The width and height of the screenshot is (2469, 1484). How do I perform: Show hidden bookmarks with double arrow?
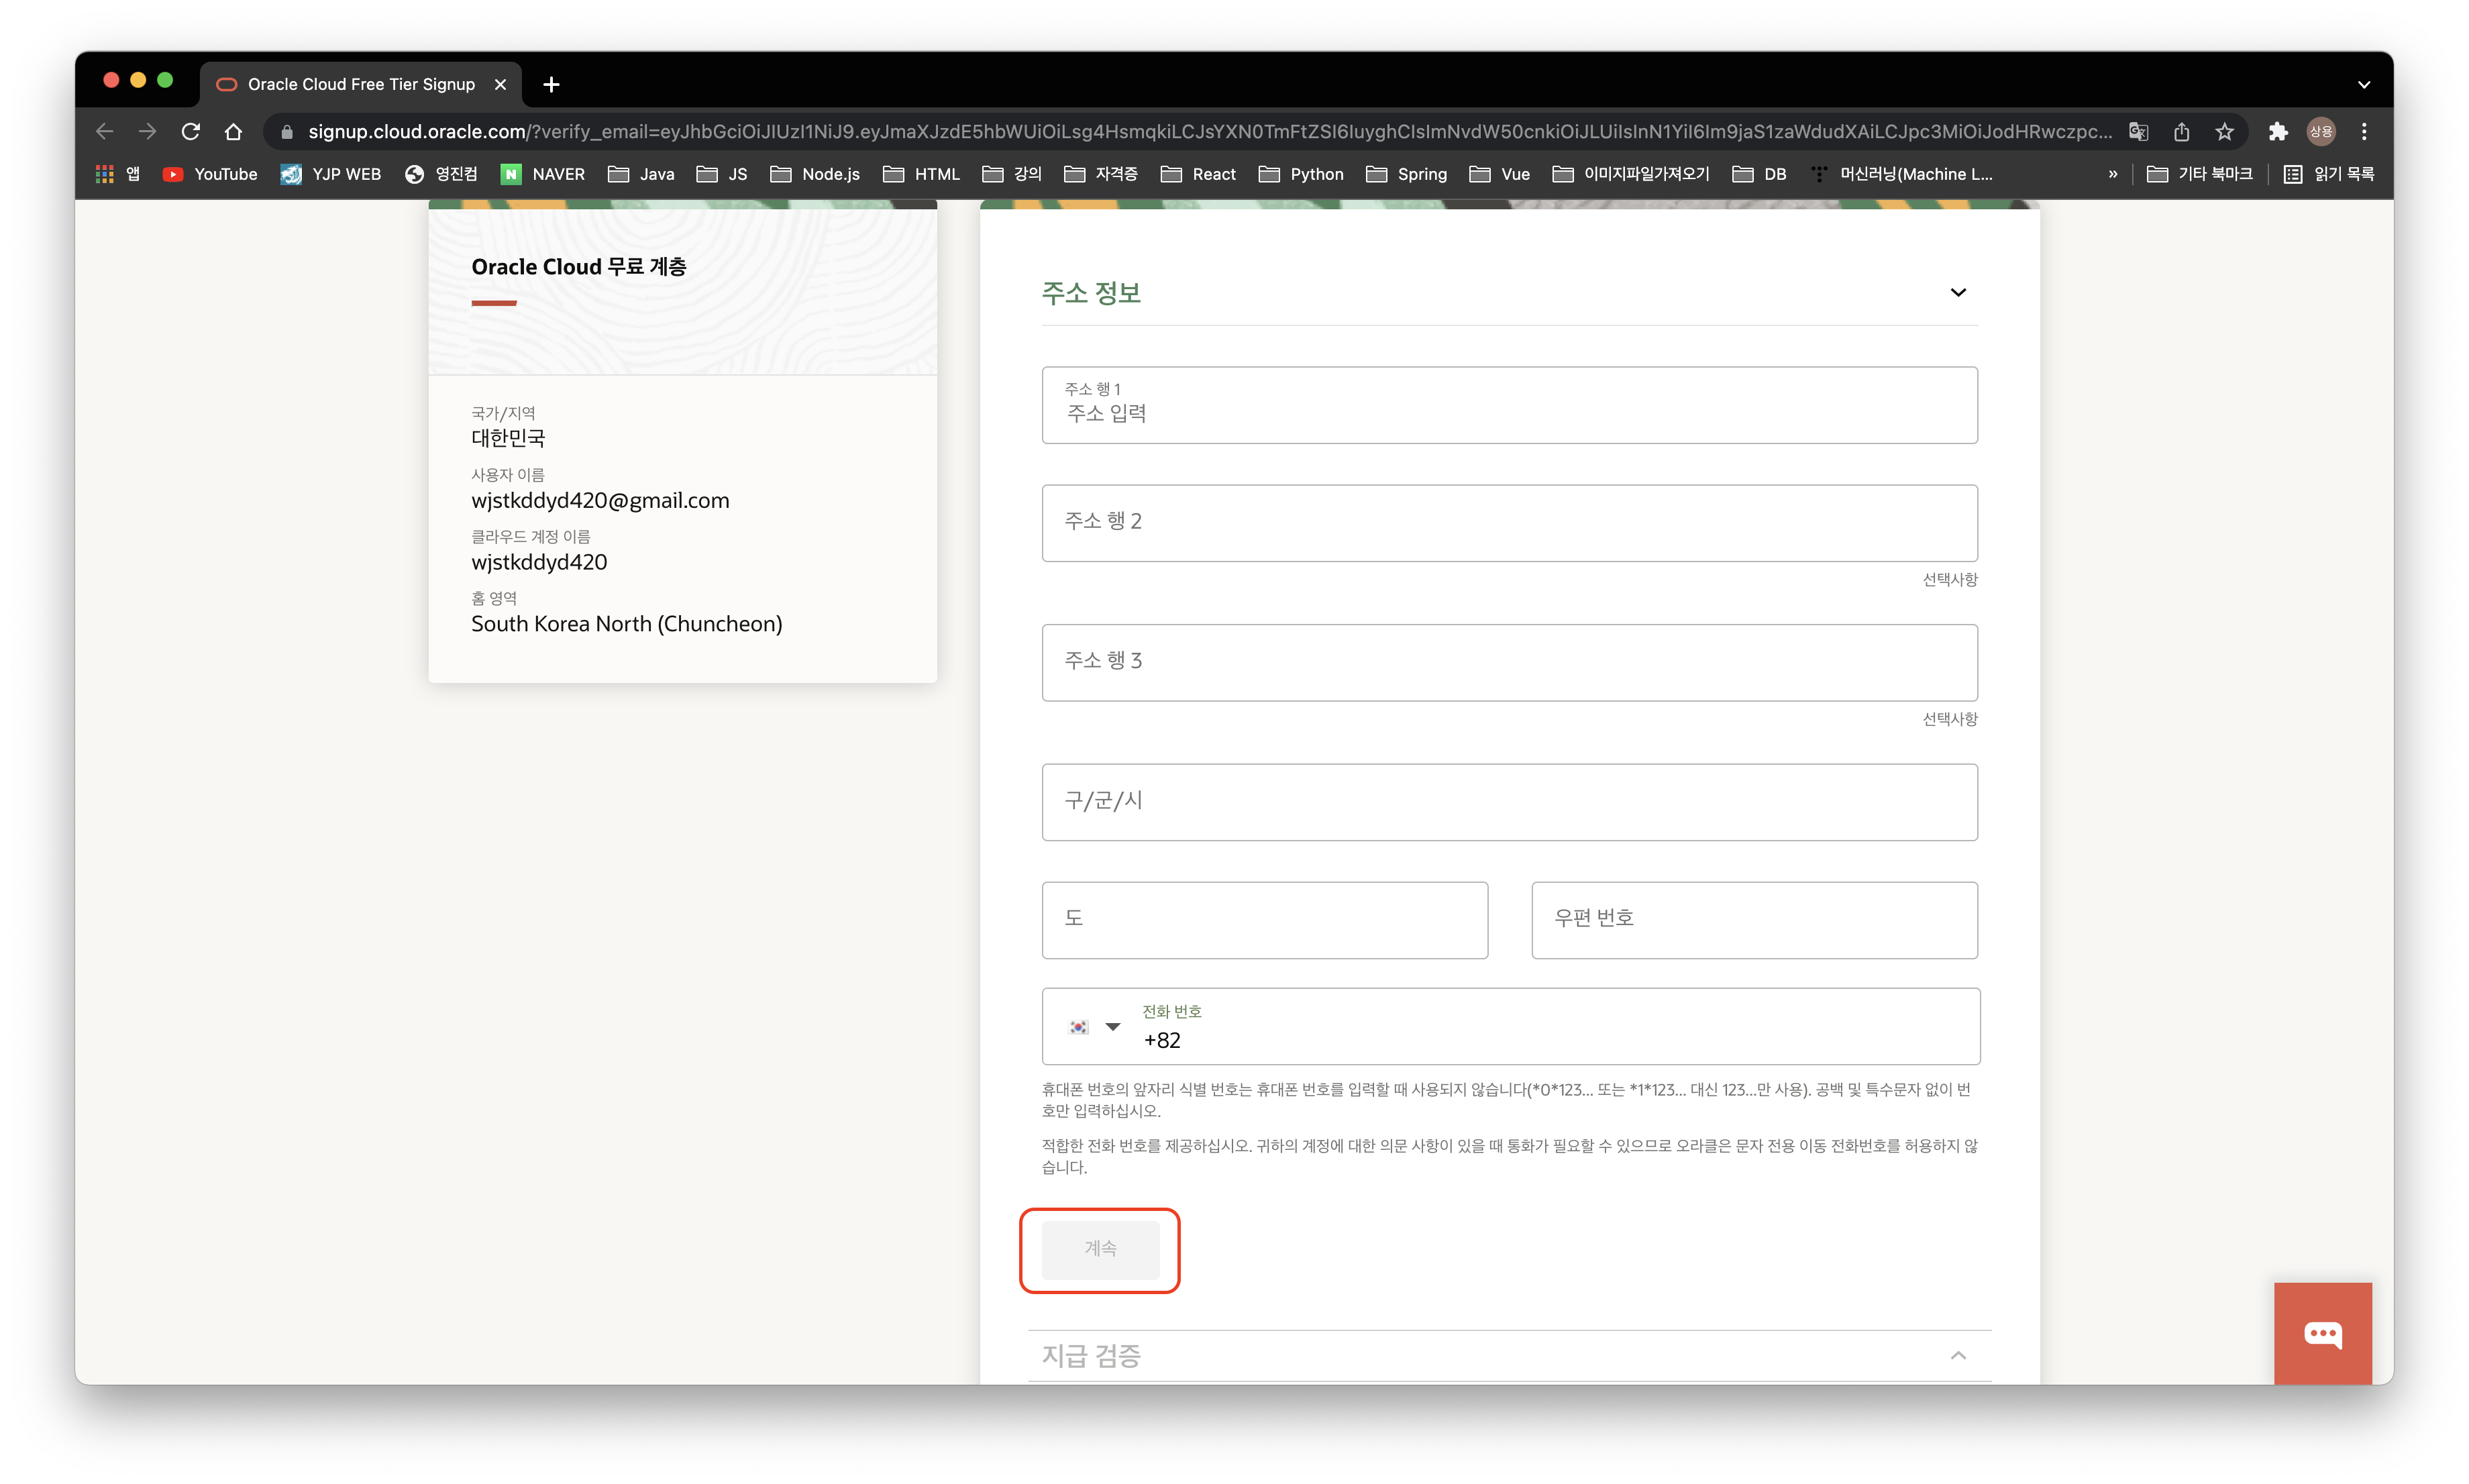(x=2112, y=174)
